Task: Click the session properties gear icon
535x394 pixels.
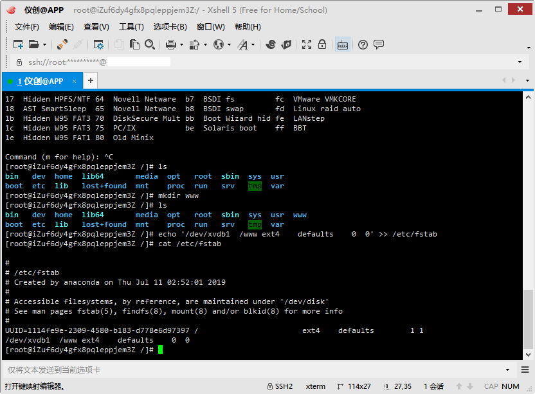Action: (98, 44)
